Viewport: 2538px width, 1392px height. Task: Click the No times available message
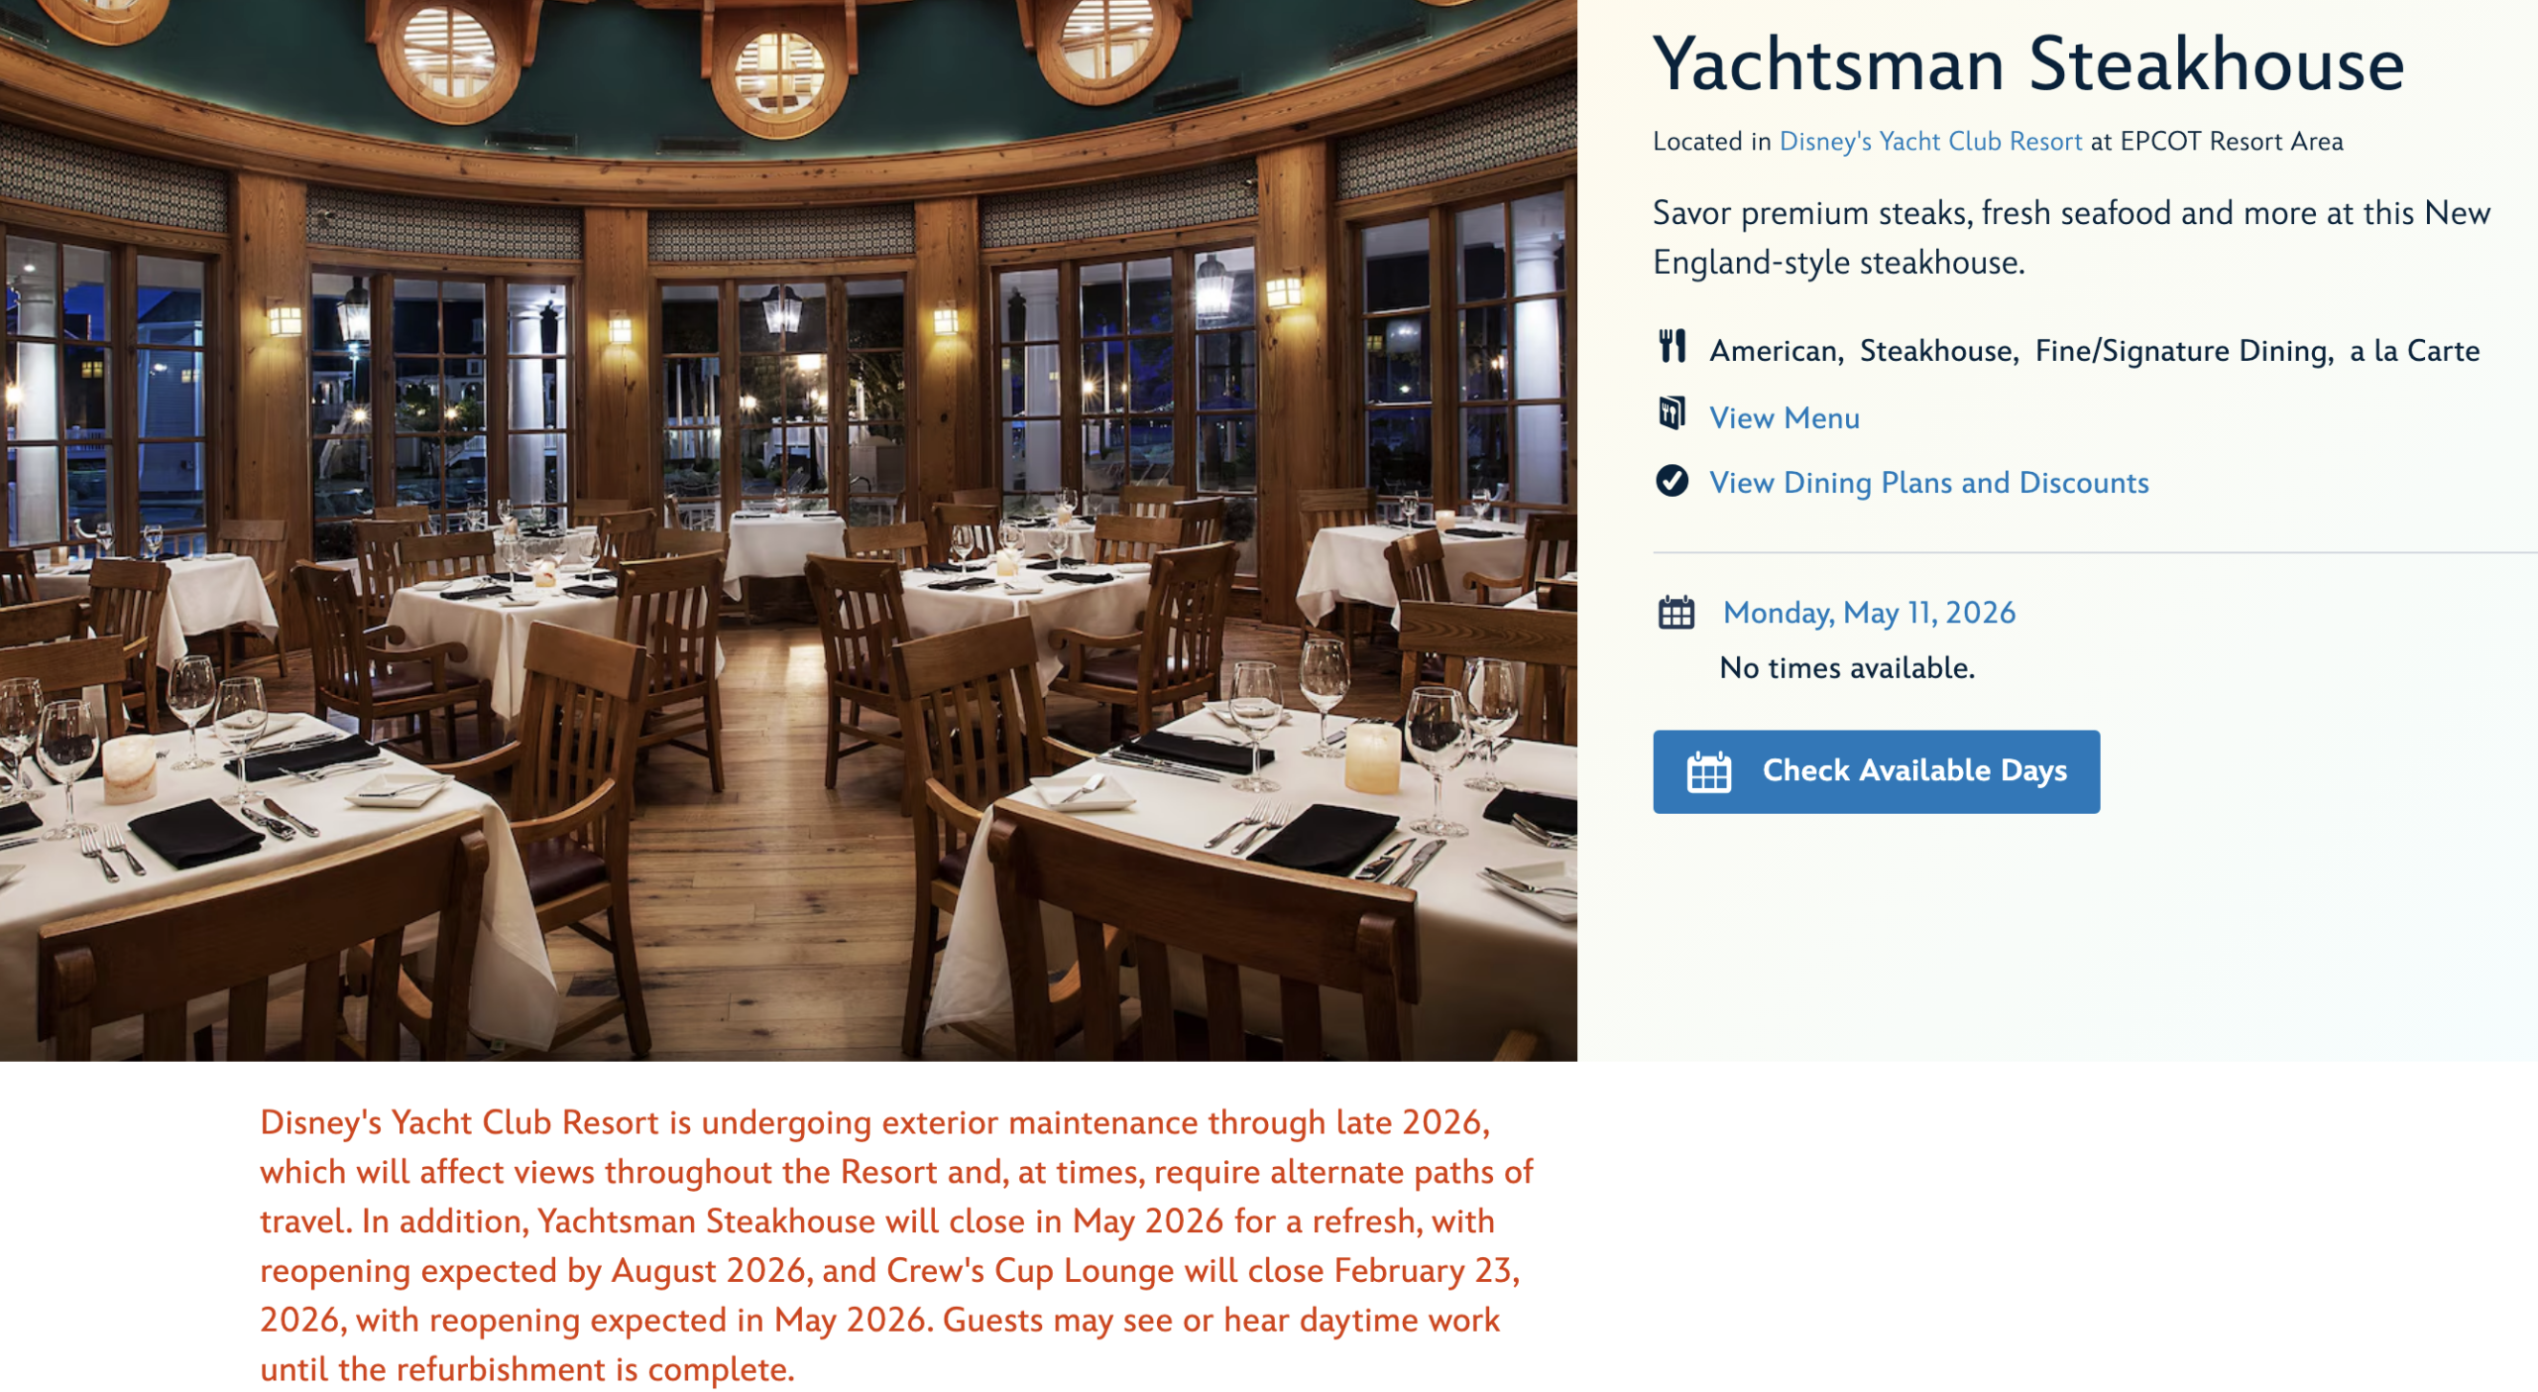click(x=1847, y=668)
